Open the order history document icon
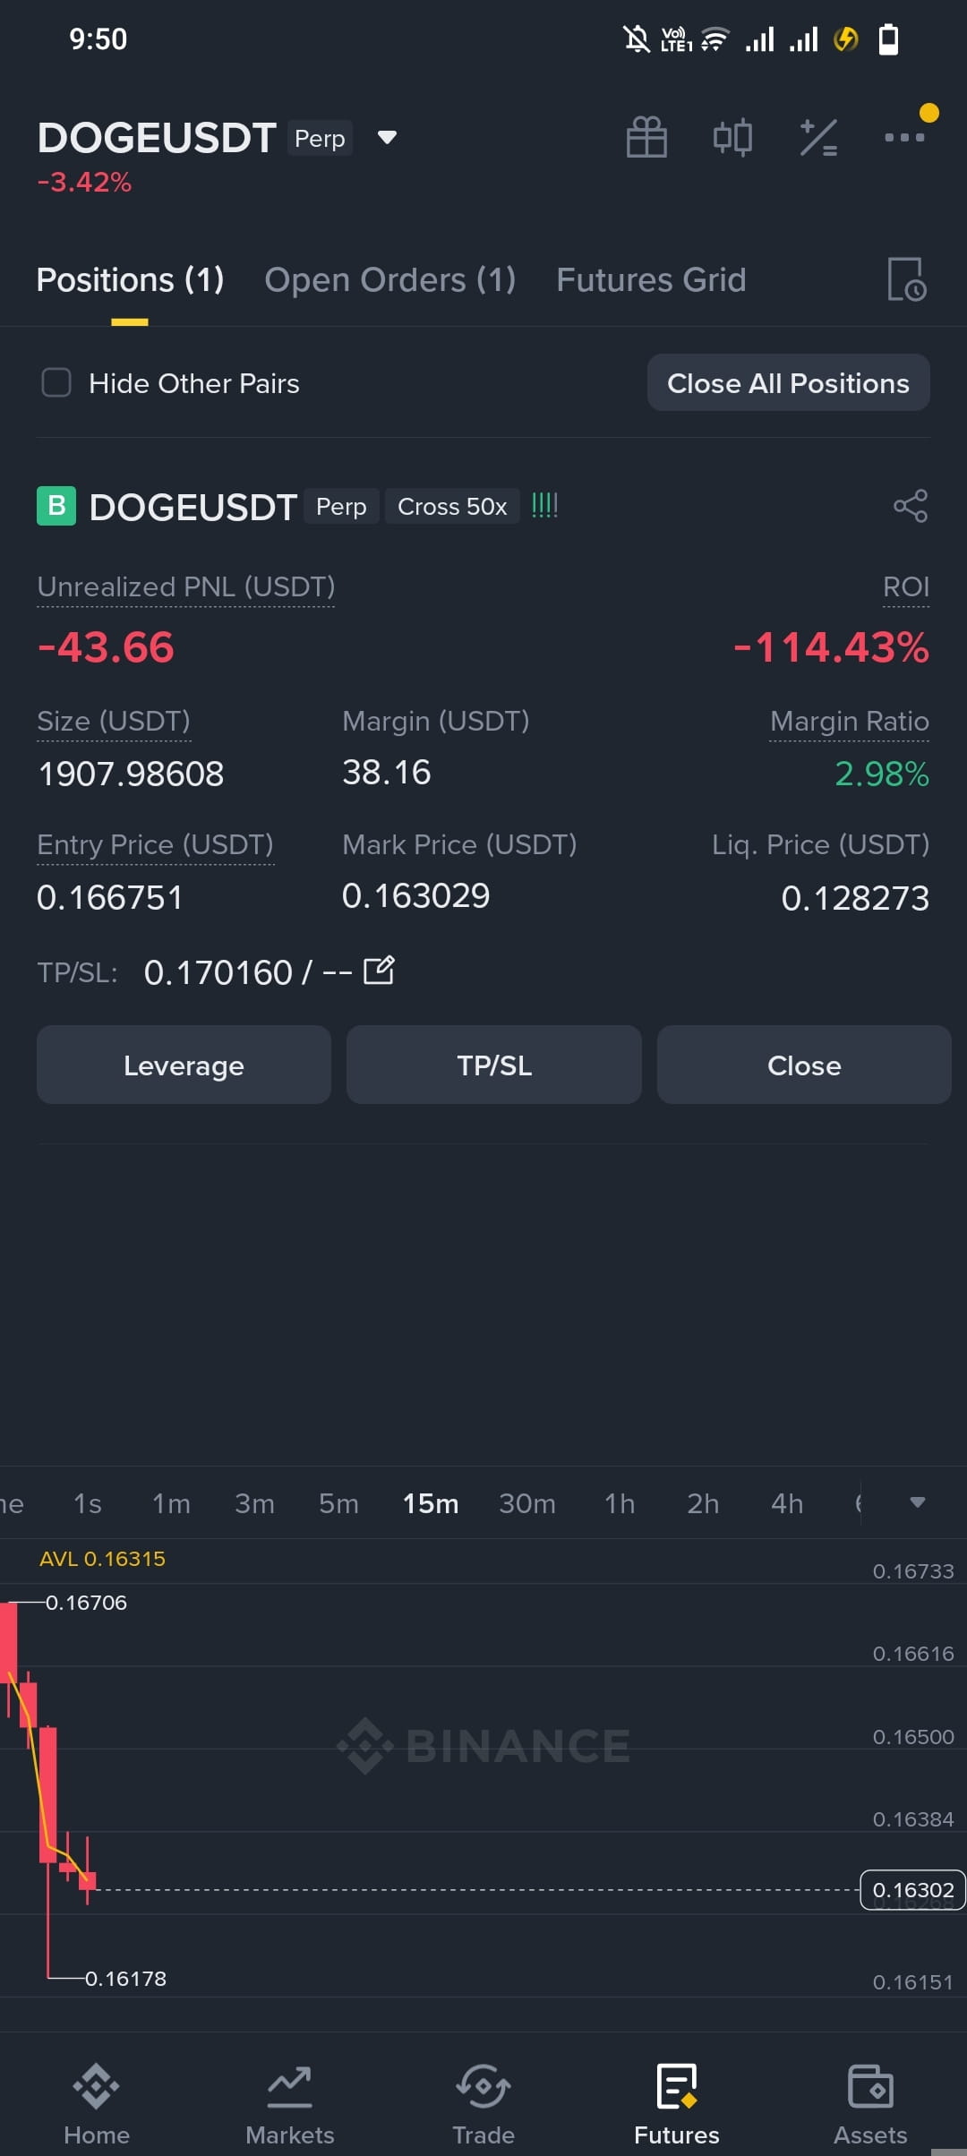Viewport: 967px width, 2156px height. [906, 279]
